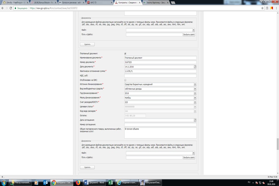Screen dimensions: 279x186
Task: Click upper Путь к файлу input field
Action: click(154, 34)
